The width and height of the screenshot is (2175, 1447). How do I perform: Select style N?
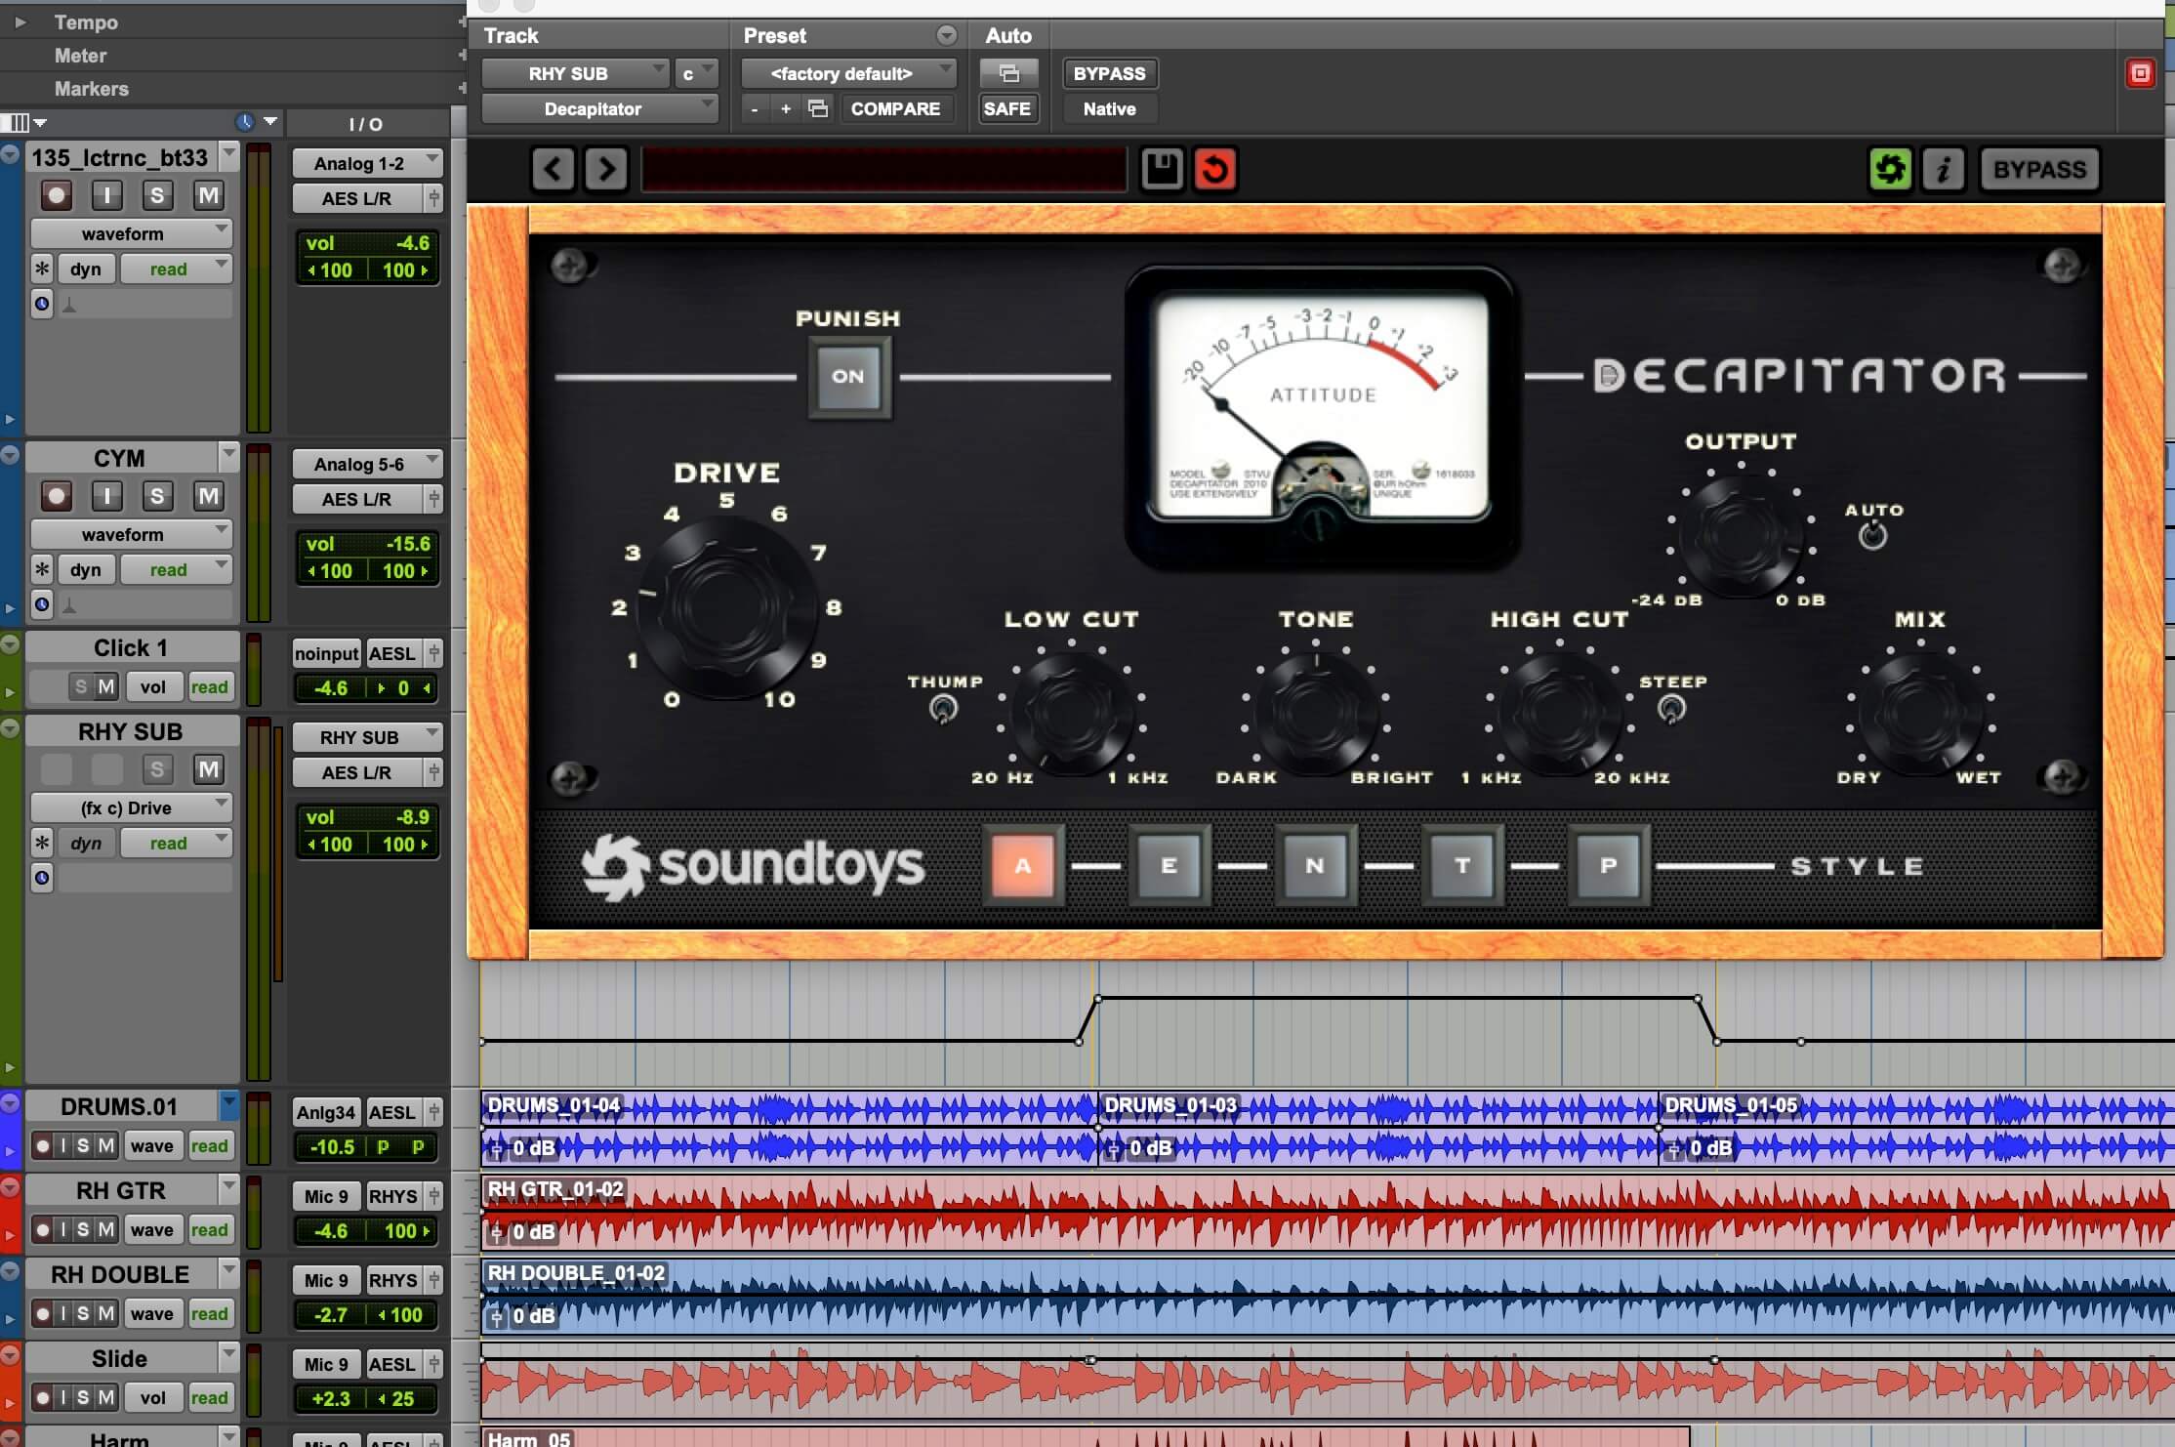point(1315,865)
